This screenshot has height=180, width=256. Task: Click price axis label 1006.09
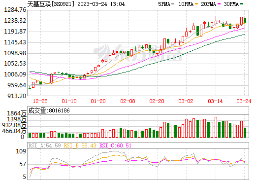[x=15, y=74]
